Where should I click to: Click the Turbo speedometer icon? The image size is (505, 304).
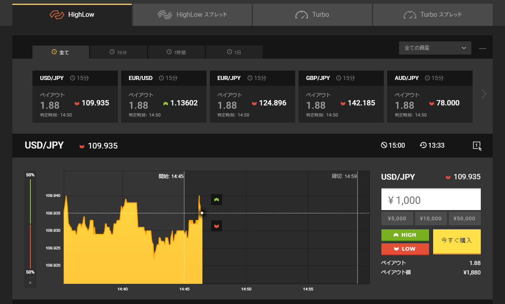pos(301,15)
